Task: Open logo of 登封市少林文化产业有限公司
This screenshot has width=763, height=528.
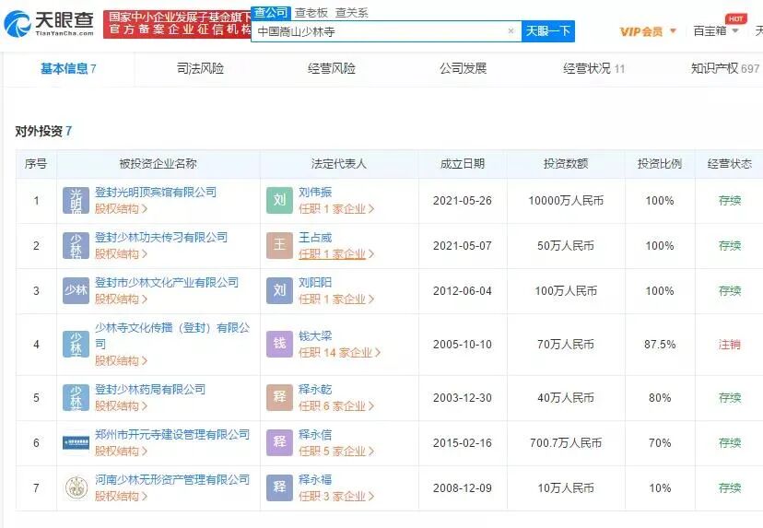Action: [x=76, y=290]
